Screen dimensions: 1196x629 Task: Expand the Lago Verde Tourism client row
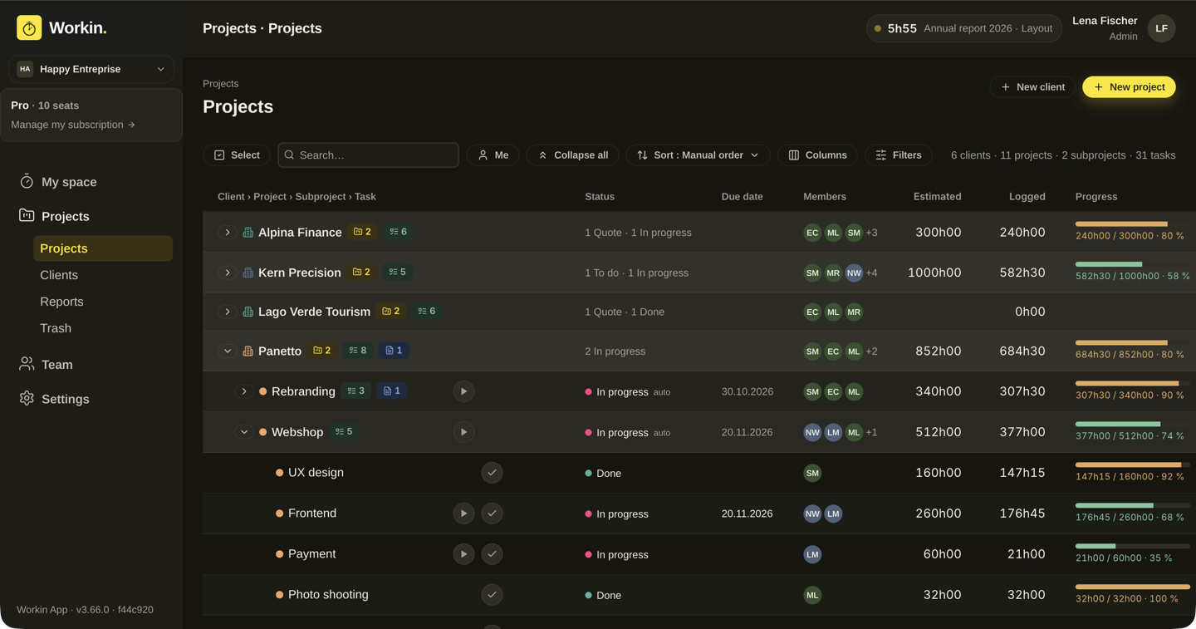point(228,312)
